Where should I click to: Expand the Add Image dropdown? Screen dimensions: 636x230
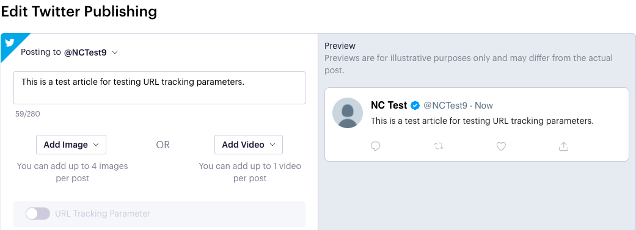pyautogui.click(x=71, y=145)
